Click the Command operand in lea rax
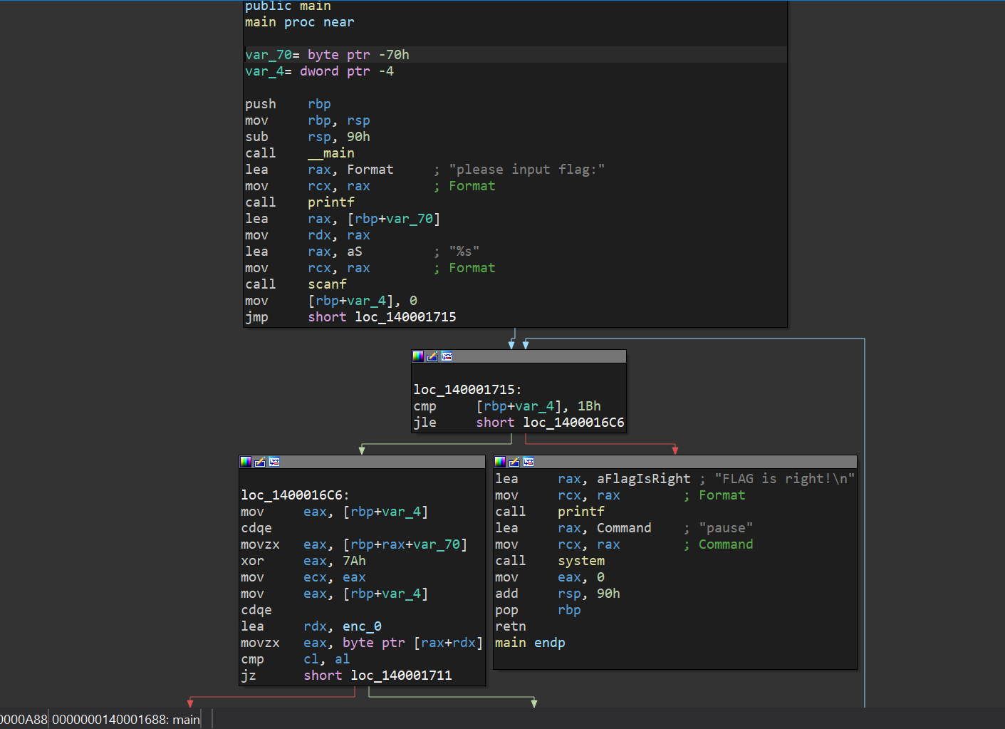Viewport: 1005px width, 729px height. (623, 528)
